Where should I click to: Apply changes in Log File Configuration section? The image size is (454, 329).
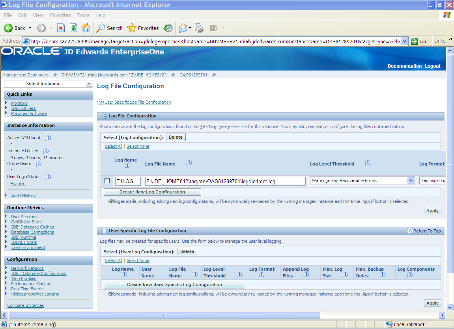(x=433, y=210)
